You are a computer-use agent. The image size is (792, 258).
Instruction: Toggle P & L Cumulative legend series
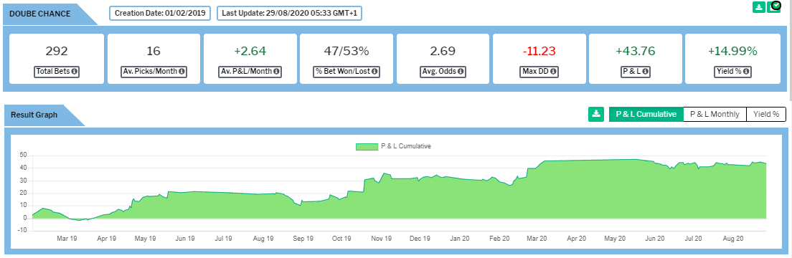tap(393, 146)
